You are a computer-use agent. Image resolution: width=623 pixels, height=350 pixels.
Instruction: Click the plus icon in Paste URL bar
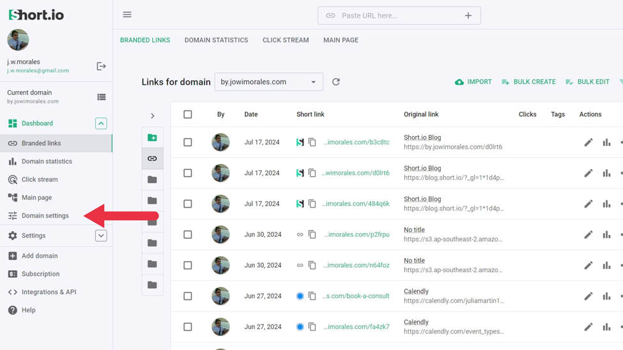[468, 15]
